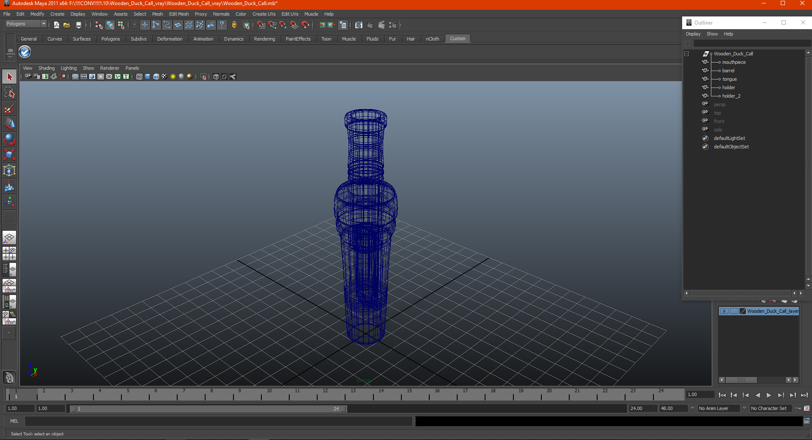Toggle V visibility of Wooden_Duck_Call_layer
Image resolution: width=812 pixels, height=440 pixels.
click(724, 311)
